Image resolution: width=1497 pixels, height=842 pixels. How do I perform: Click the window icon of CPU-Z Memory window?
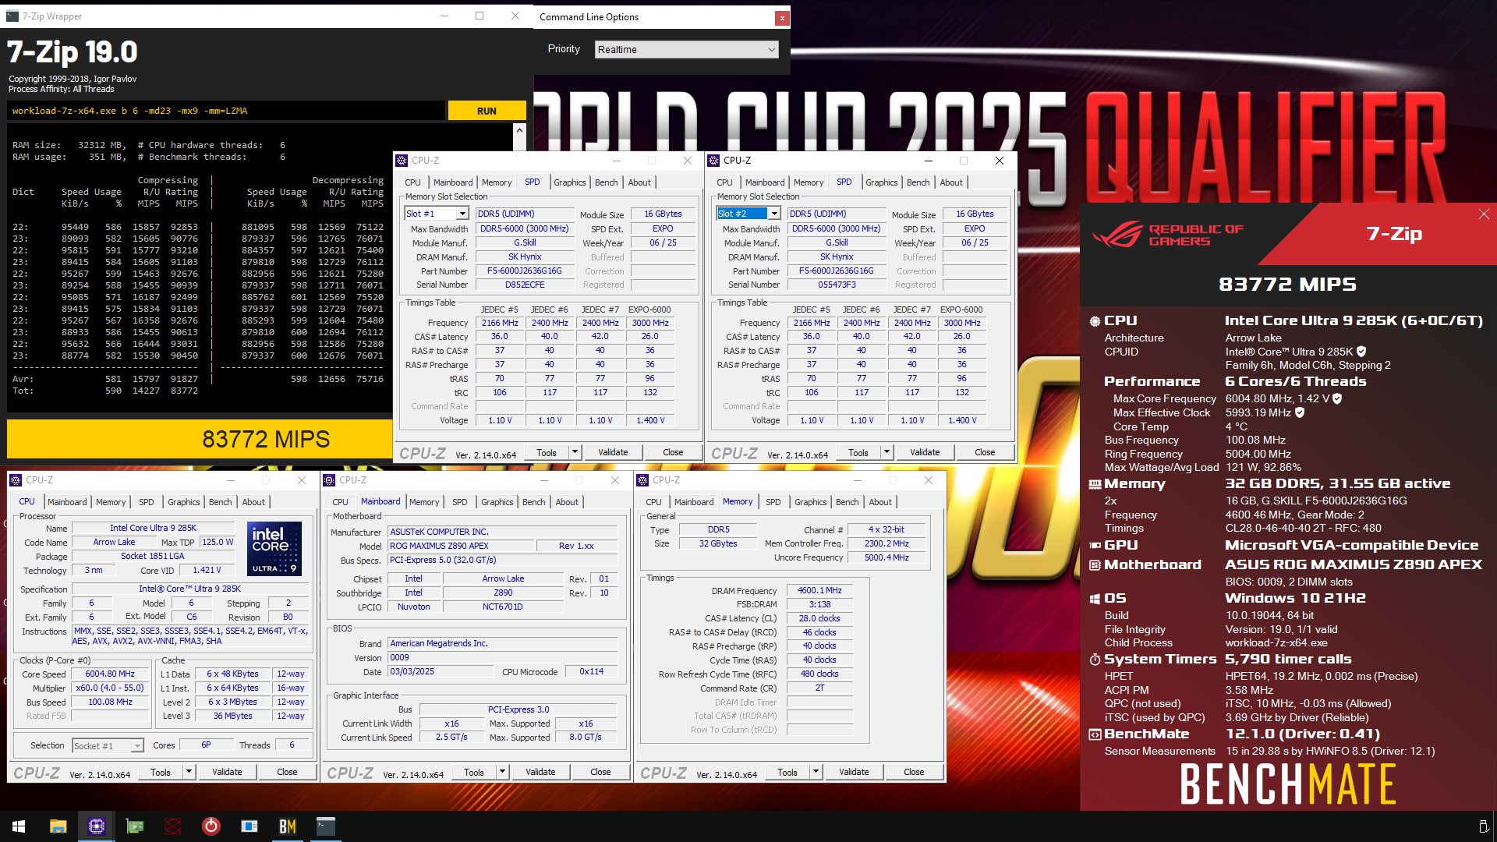tap(642, 480)
